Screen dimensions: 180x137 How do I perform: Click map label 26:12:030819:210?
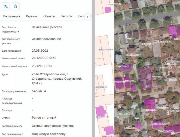point(162,108)
